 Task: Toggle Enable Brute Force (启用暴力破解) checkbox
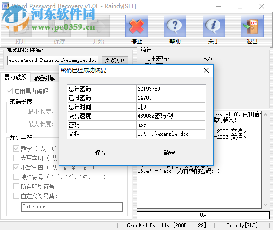[x=9, y=91]
